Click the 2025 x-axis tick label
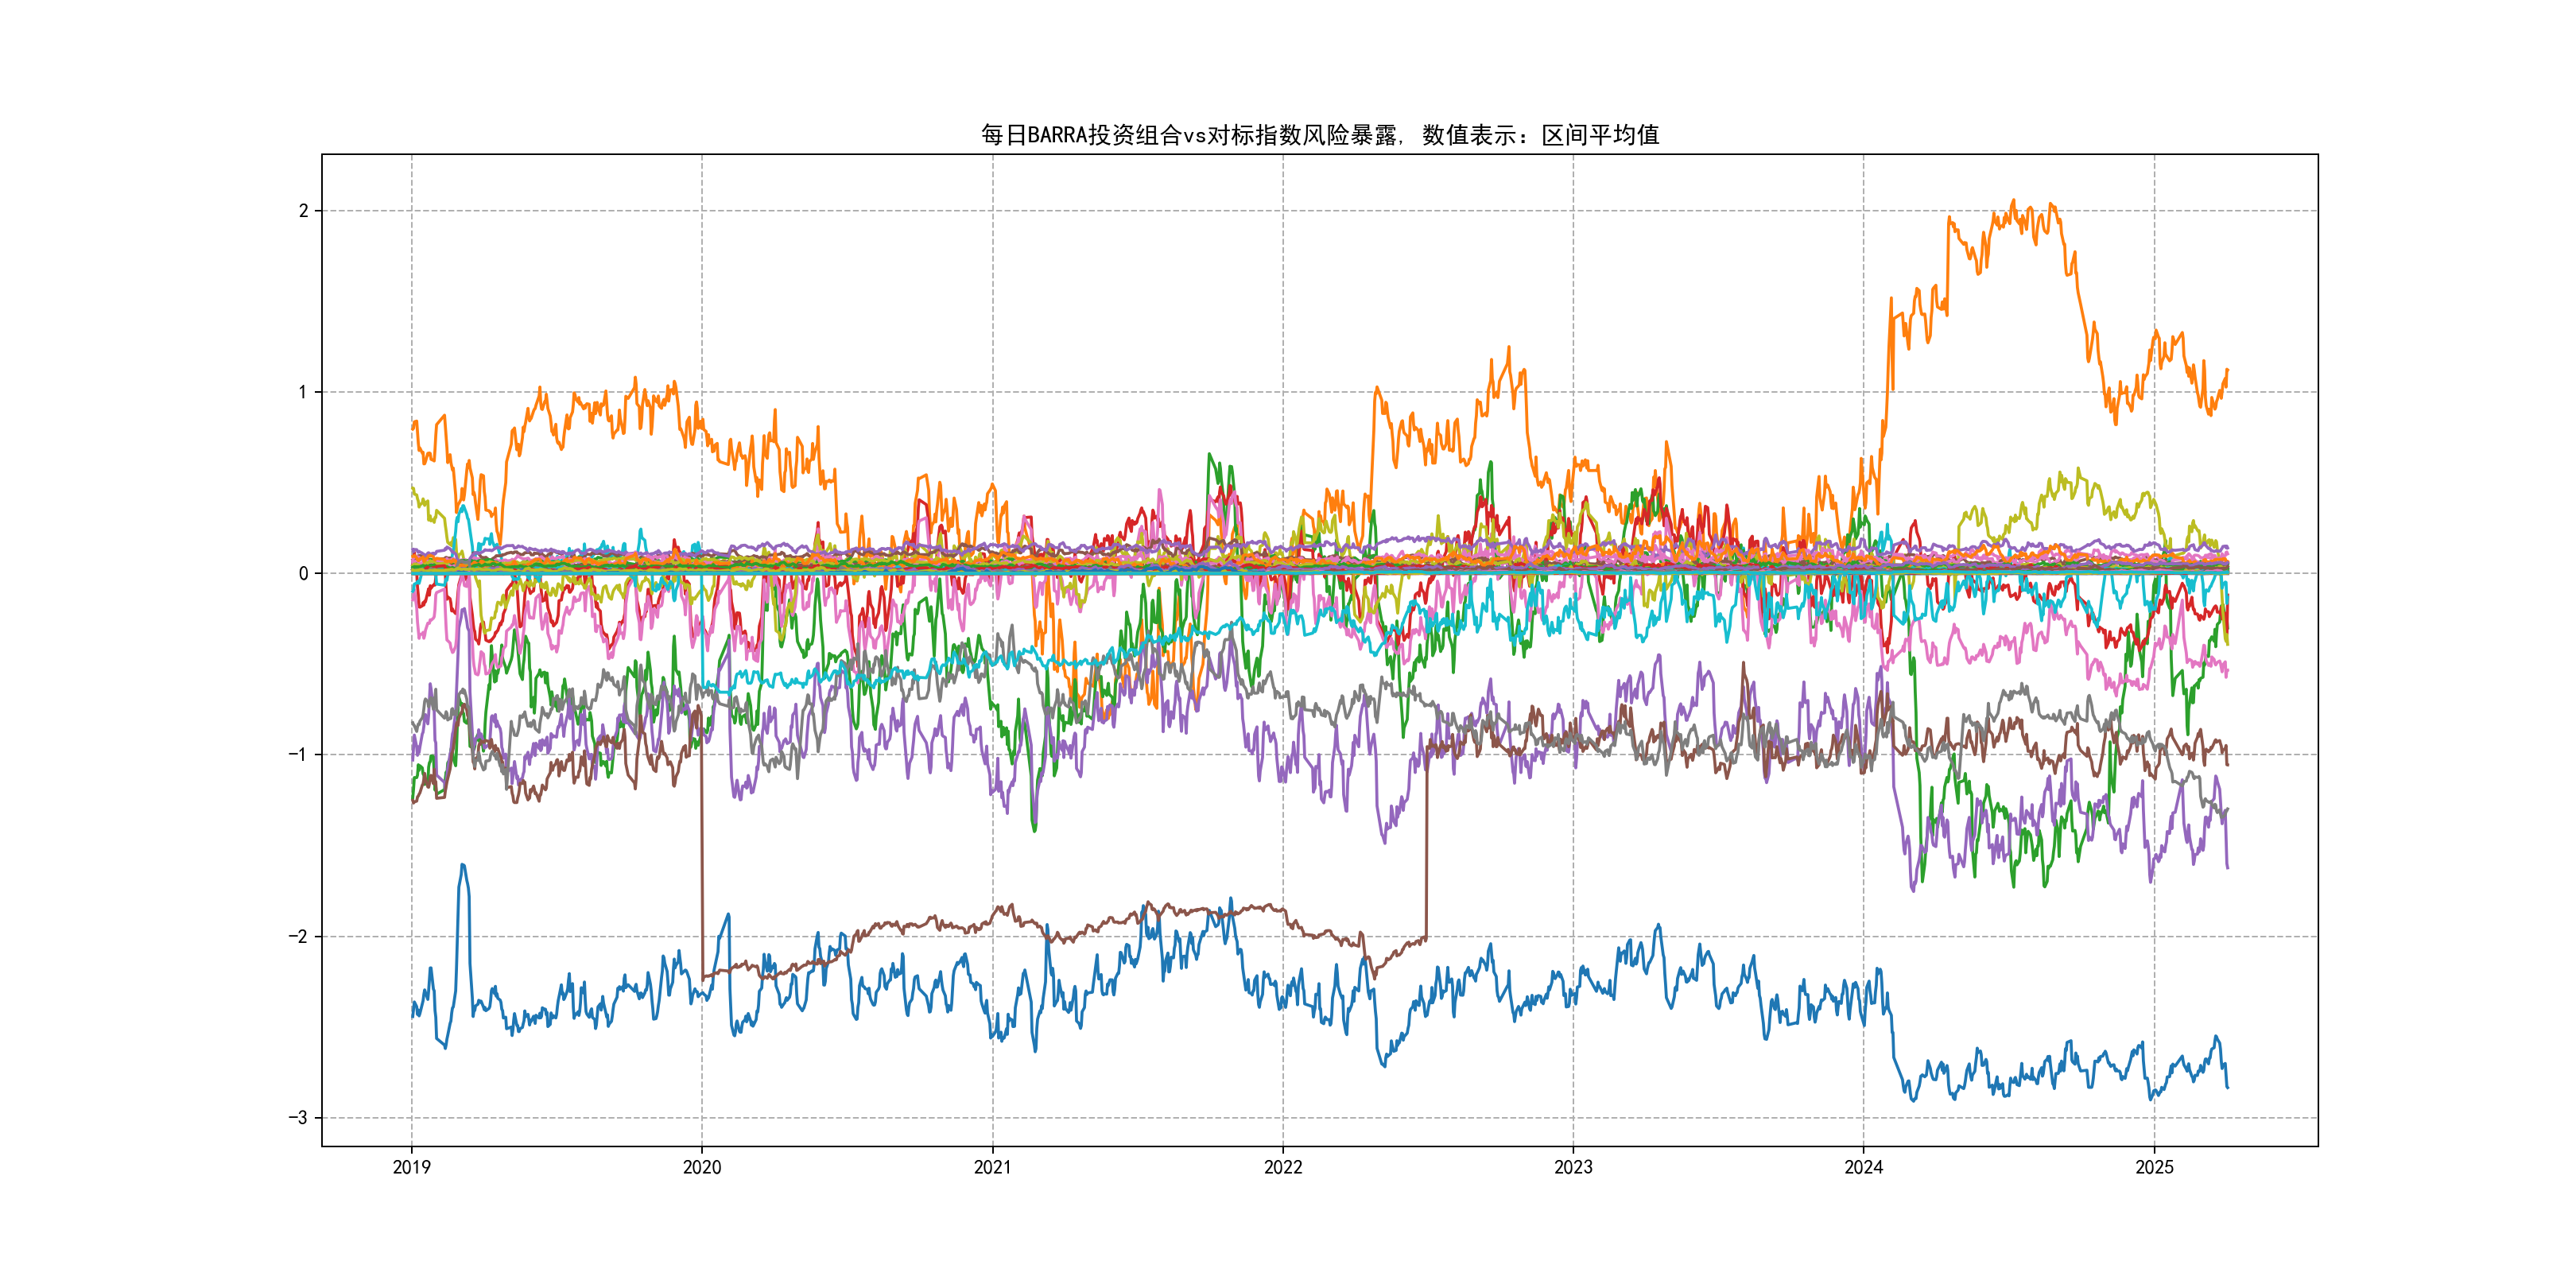 (x=2154, y=1167)
